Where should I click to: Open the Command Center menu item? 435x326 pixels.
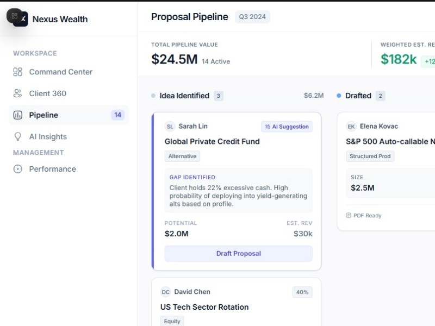point(60,72)
